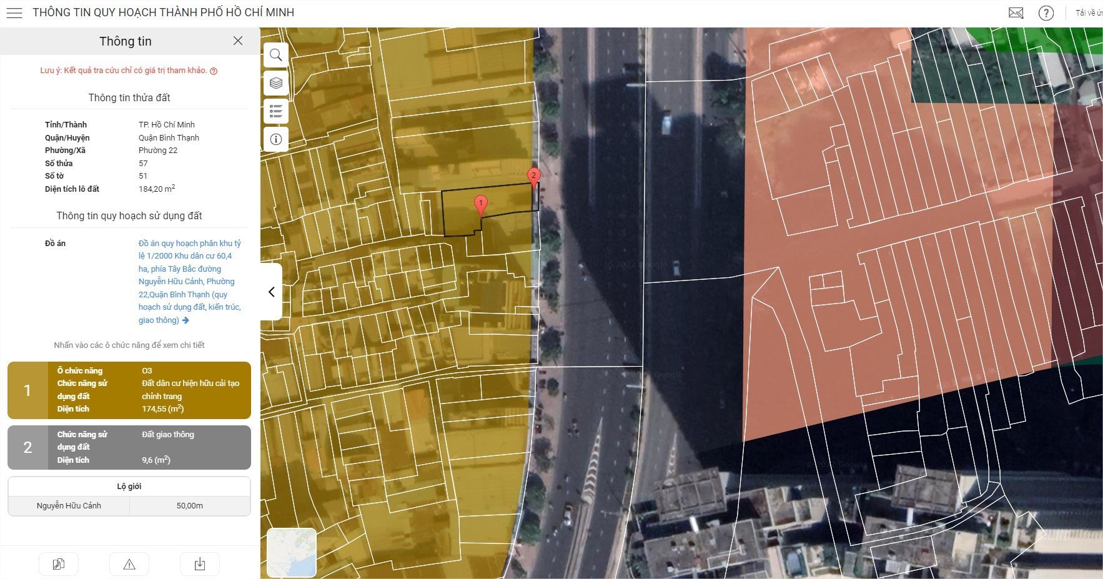Screen dimensions: 1103x579
Task: Click the map search magnifier tool
Action: [x=276, y=55]
